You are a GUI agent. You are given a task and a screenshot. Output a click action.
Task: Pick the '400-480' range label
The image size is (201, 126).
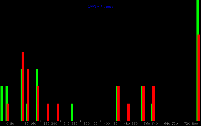point(111,124)
